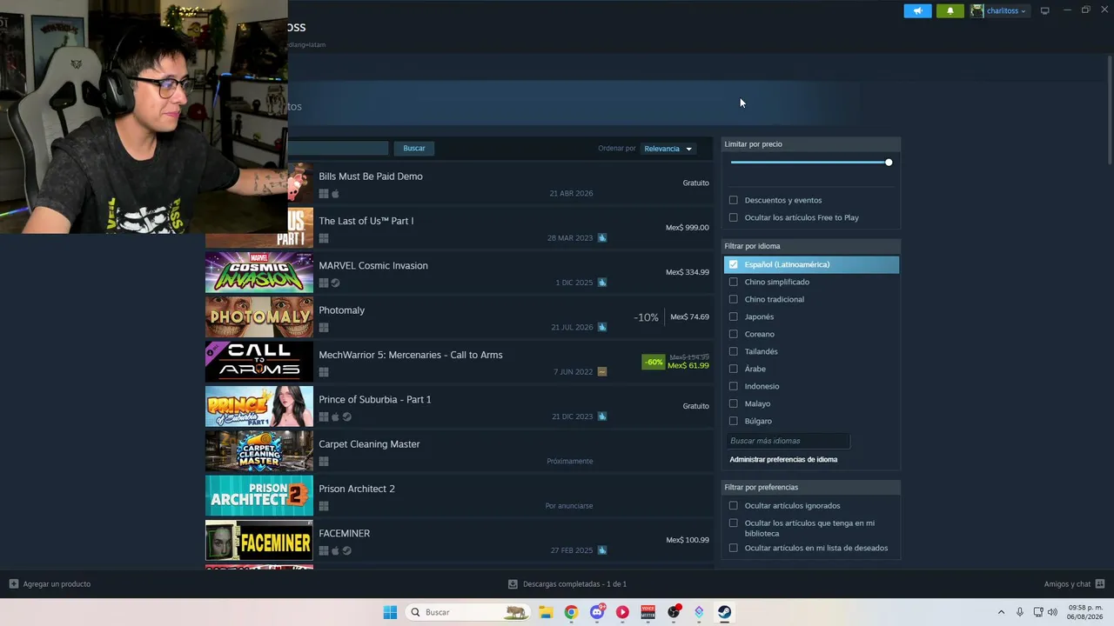
Task: Open the Relevancia sort dropdown
Action: click(668, 149)
